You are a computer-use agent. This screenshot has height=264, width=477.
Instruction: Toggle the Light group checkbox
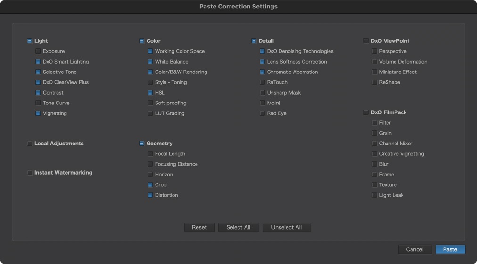pos(30,41)
